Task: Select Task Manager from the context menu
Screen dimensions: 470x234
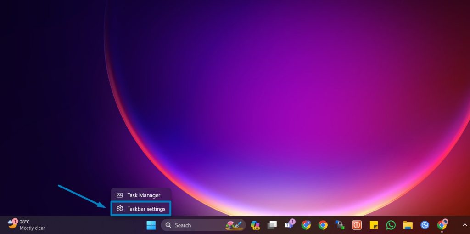Action: 143,195
